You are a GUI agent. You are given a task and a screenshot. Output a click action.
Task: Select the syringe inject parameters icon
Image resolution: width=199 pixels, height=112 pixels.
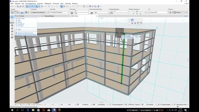[x=23, y=6]
